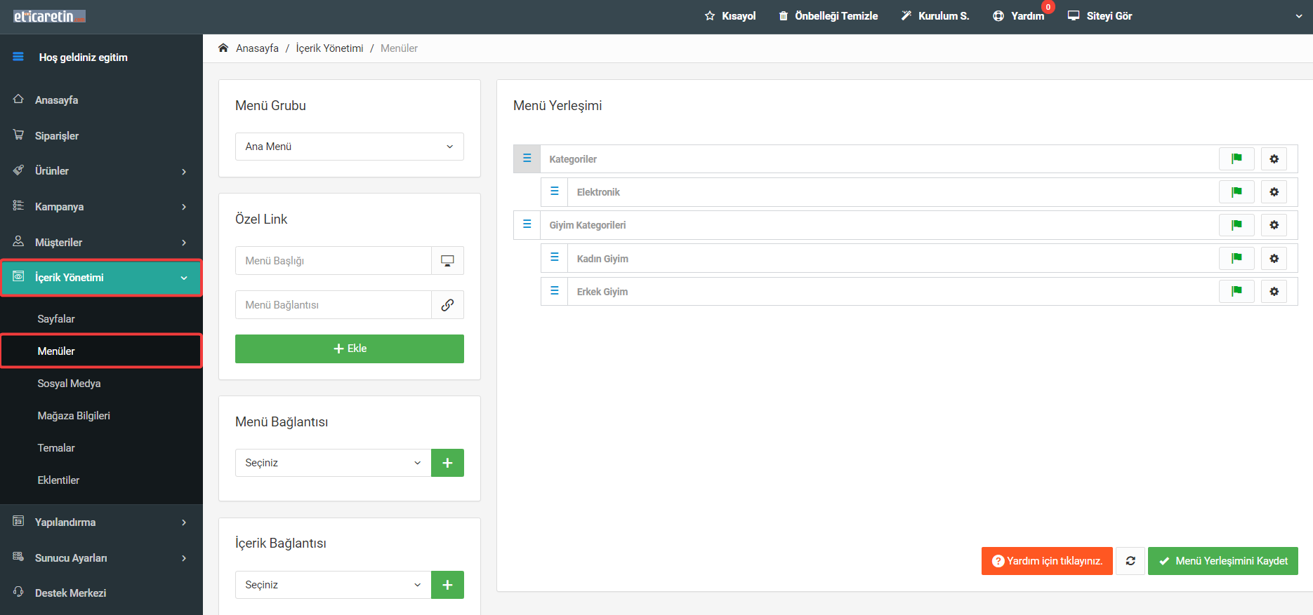
Task: Click Anasayfa breadcrumb link
Action: [x=257, y=48]
